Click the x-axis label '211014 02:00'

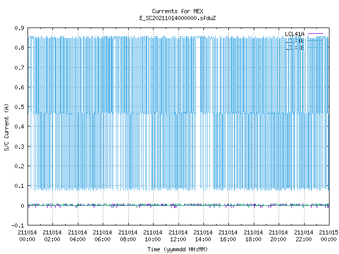[52, 236]
